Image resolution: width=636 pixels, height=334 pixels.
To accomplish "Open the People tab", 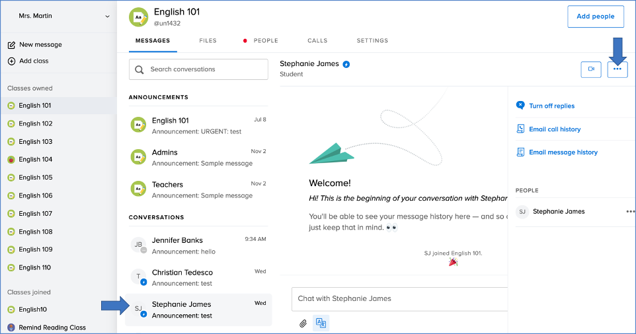I will pyautogui.click(x=266, y=41).
